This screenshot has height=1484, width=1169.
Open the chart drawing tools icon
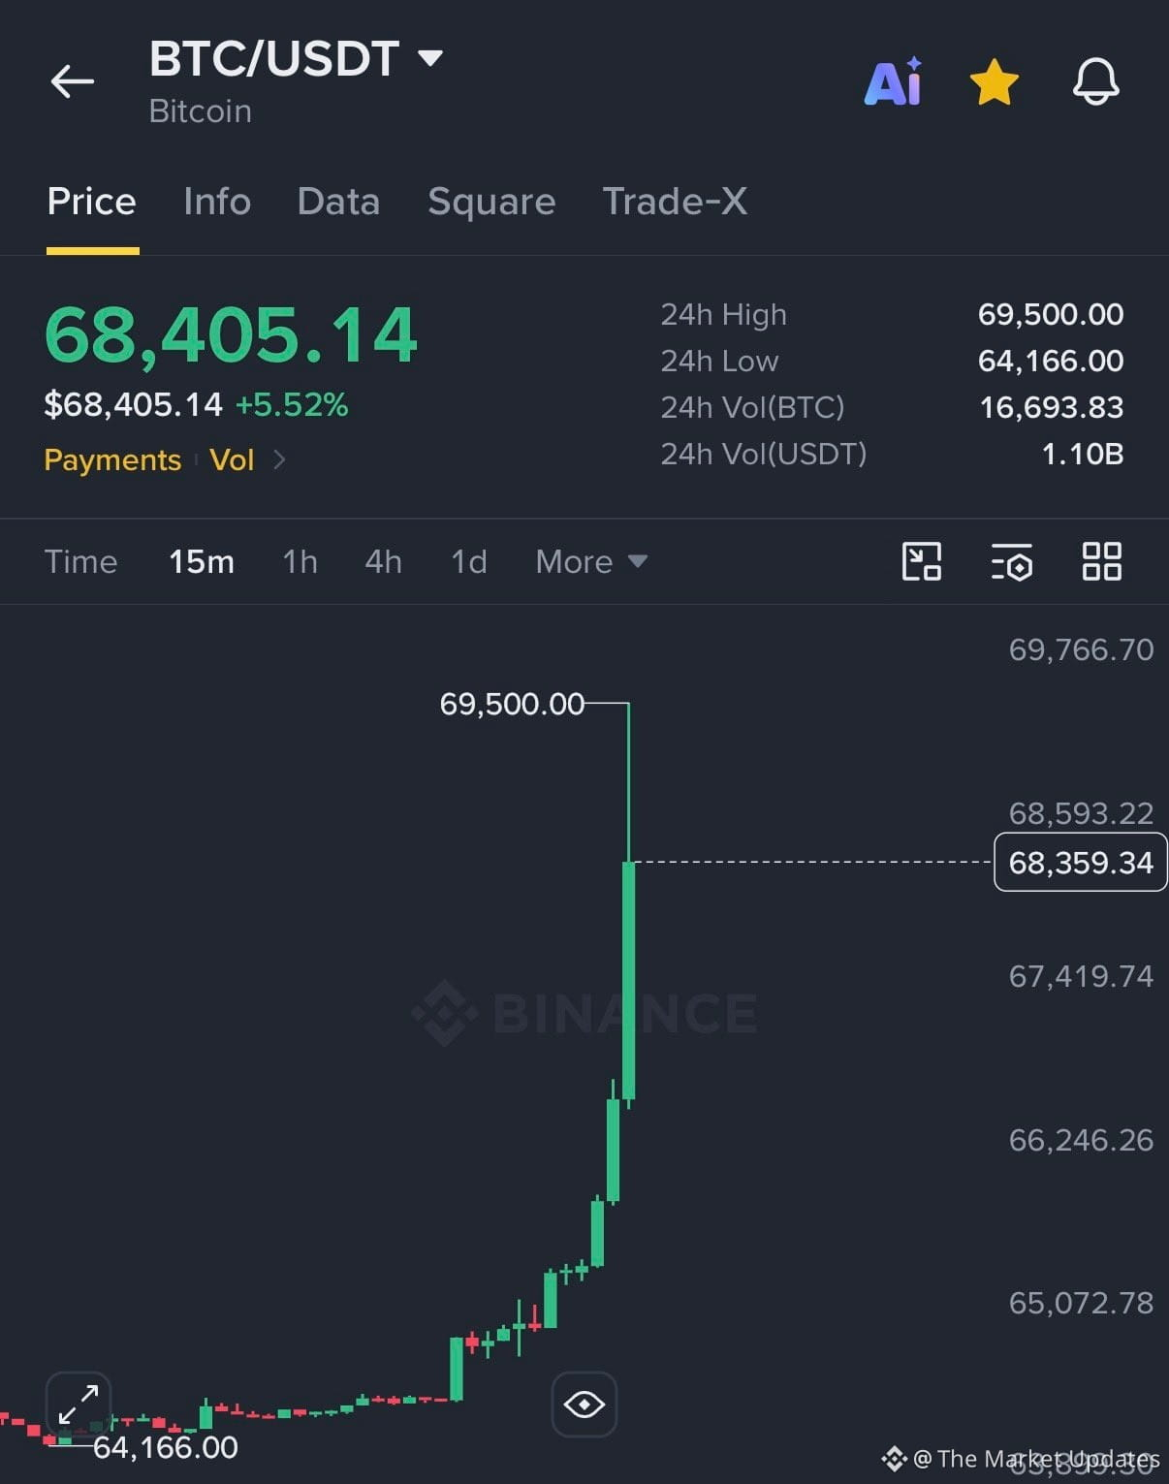pyautogui.click(x=922, y=561)
